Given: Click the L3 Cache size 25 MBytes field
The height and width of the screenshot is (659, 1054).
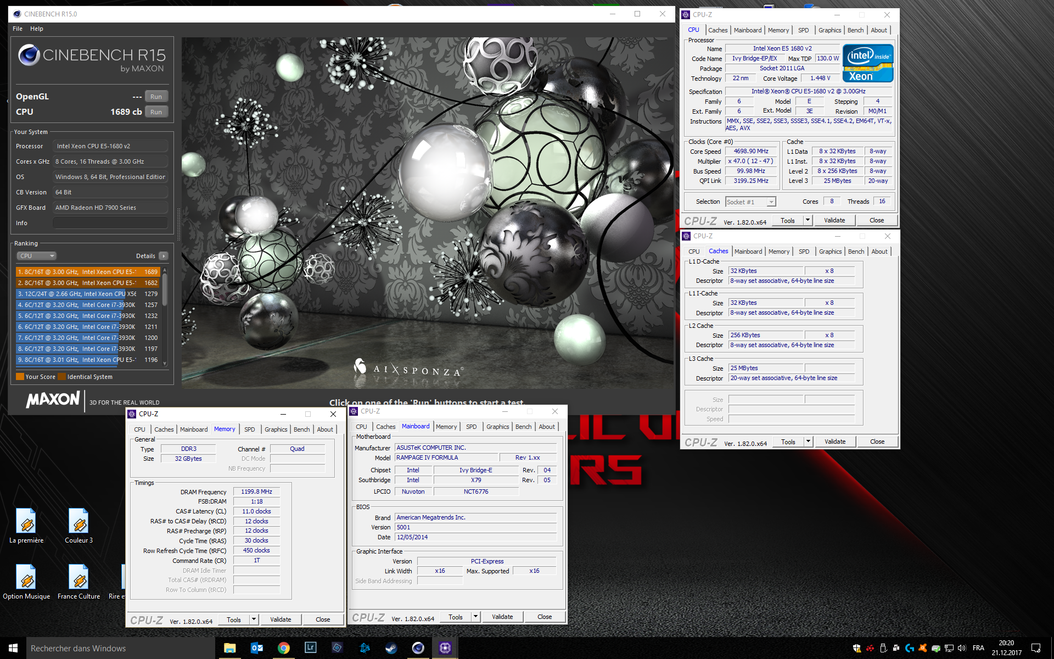Looking at the screenshot, I should pos(766,368).
